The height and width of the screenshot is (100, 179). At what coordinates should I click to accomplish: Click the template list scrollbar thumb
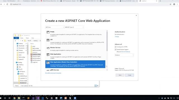pyautogui.click(x=107, y=41)
